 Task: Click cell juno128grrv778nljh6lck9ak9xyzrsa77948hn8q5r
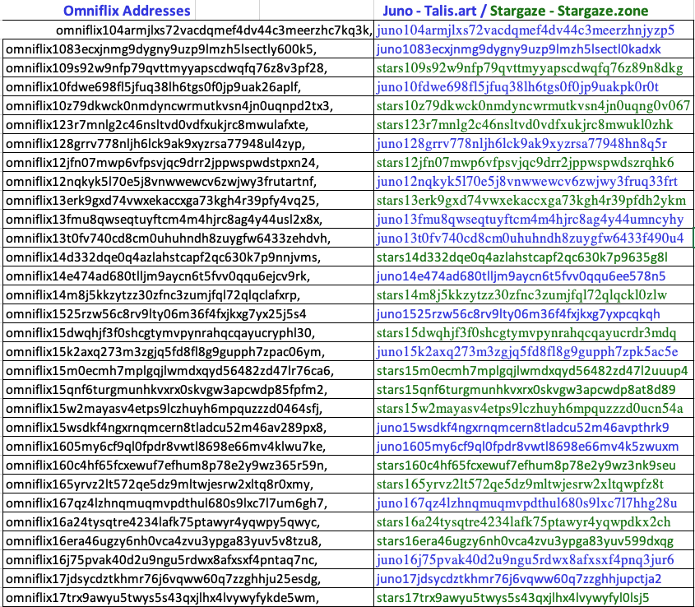click(x=534, y=144)
